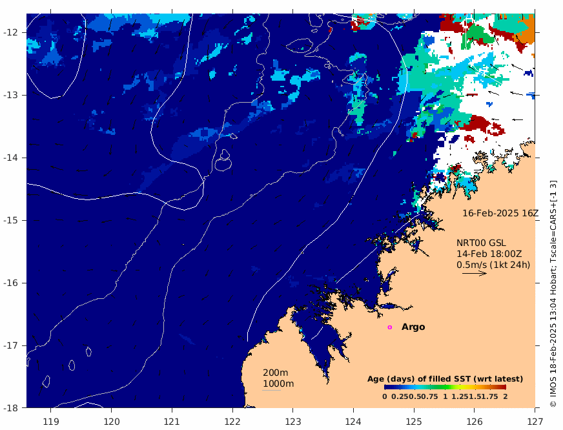Click the '200m' depth contour legend
Screen dimensions: 563x430
(276, 373)
